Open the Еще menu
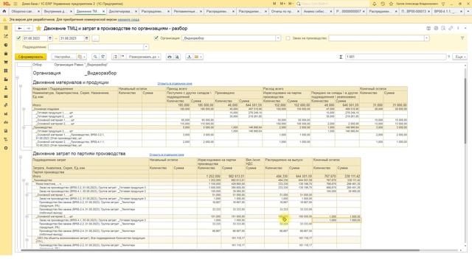Screen dimensions: 472x265 click(460, 57)
